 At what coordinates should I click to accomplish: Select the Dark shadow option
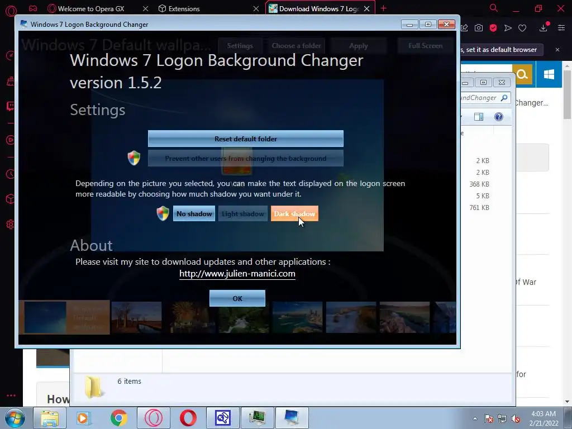pyautogui.click(x=294, y=214)
